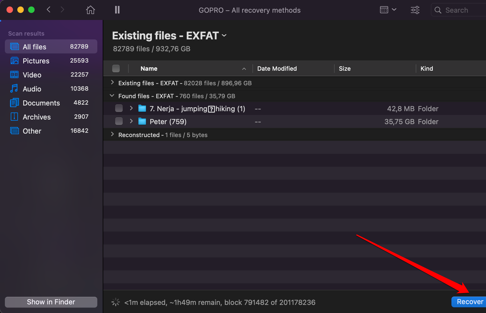
Task: Click the Name column sort arrow
Action: 244,69
